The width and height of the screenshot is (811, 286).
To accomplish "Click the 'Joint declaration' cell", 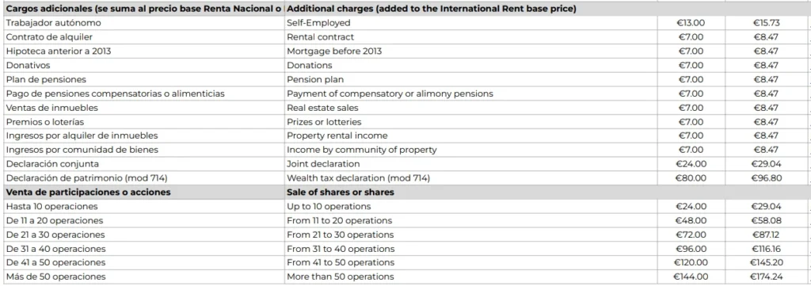I will click(470, 163).
